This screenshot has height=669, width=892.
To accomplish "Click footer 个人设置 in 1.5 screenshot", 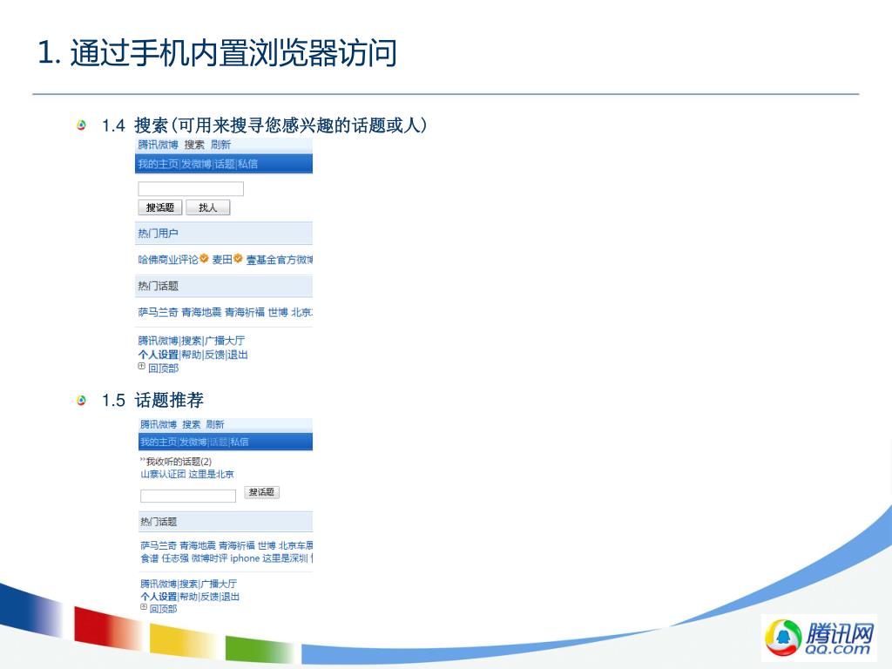I will pos(159,598).
